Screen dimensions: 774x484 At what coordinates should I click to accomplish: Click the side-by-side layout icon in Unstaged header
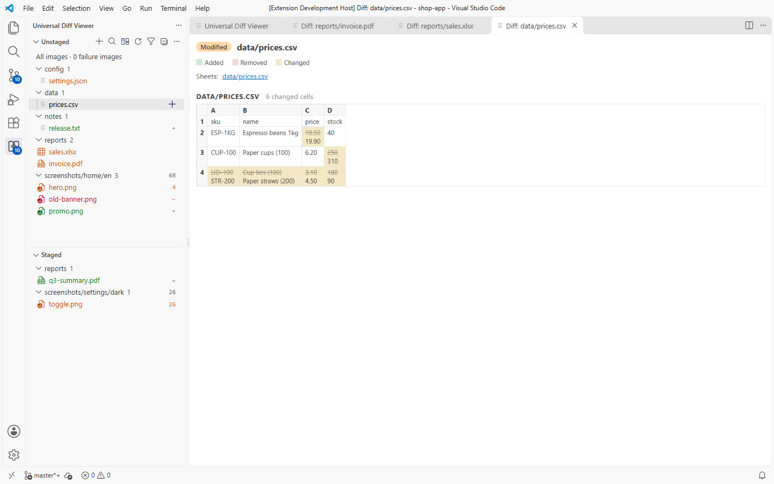[x=125, y=41]
